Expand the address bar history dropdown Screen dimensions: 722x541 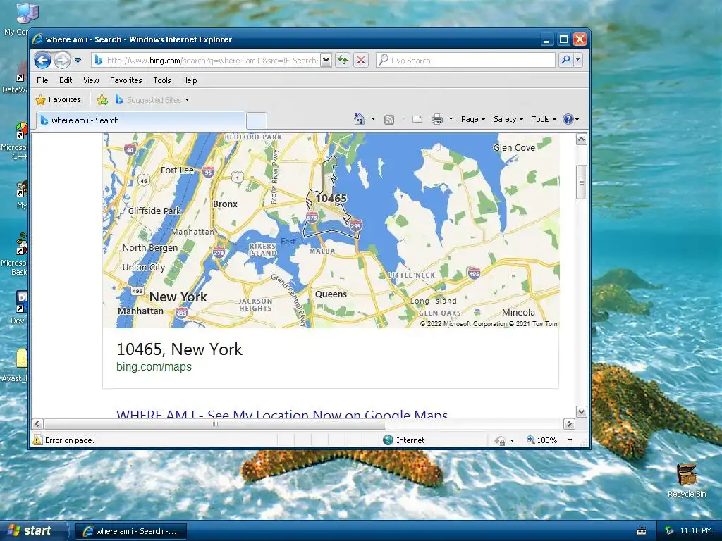point(326,61)
